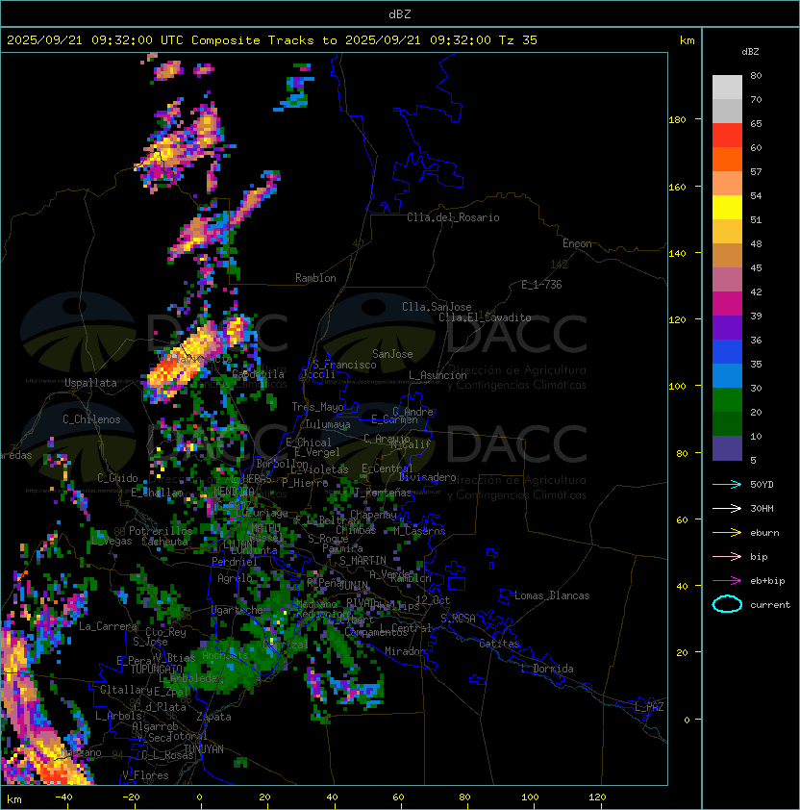Click the Tres_Mayo map label
Screen dimensions: 800x810
[317, 407]
